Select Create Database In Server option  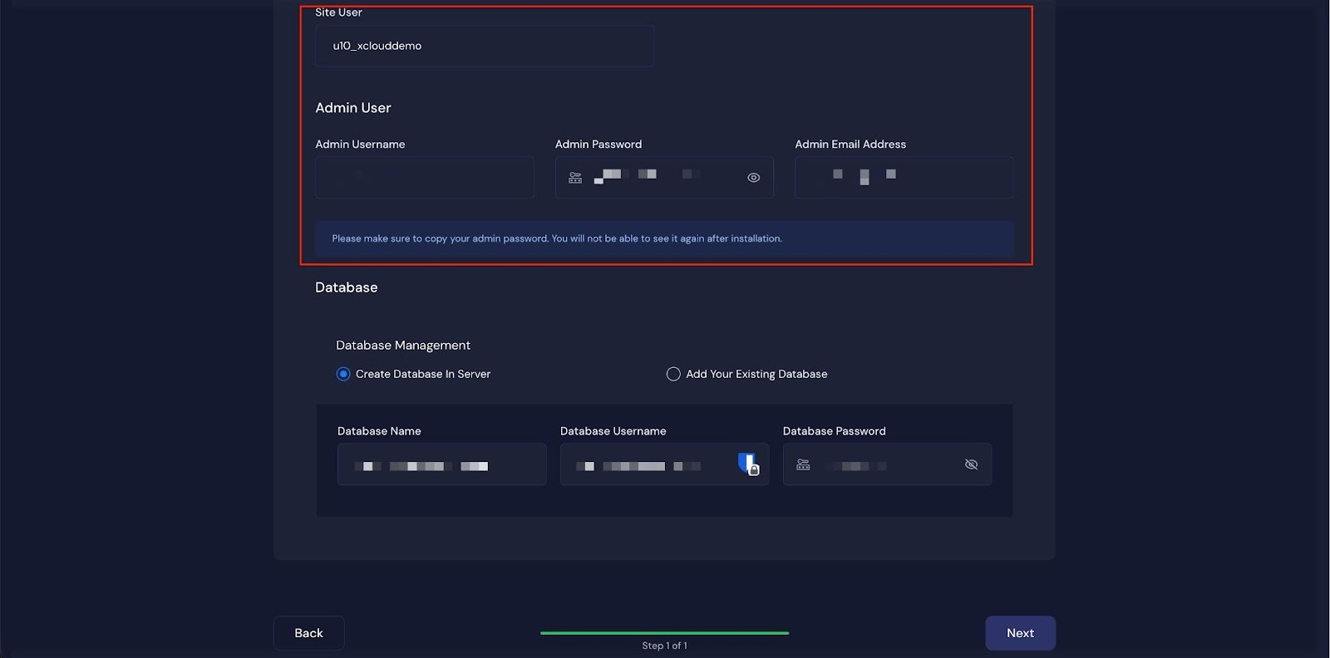[343, 374]
